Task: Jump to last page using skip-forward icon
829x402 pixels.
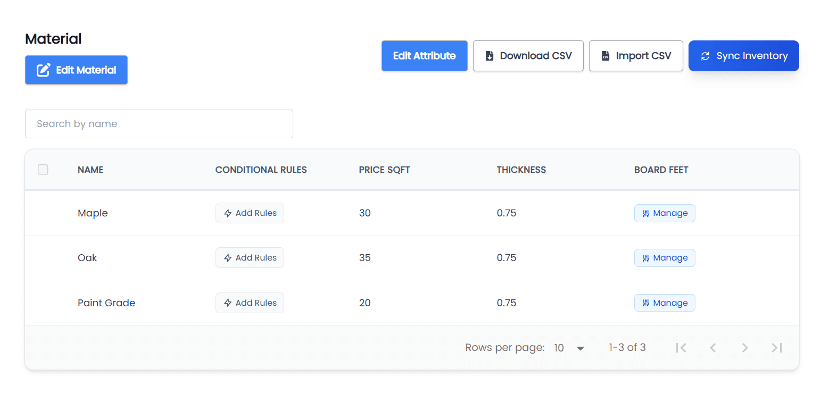Action: 777,347
